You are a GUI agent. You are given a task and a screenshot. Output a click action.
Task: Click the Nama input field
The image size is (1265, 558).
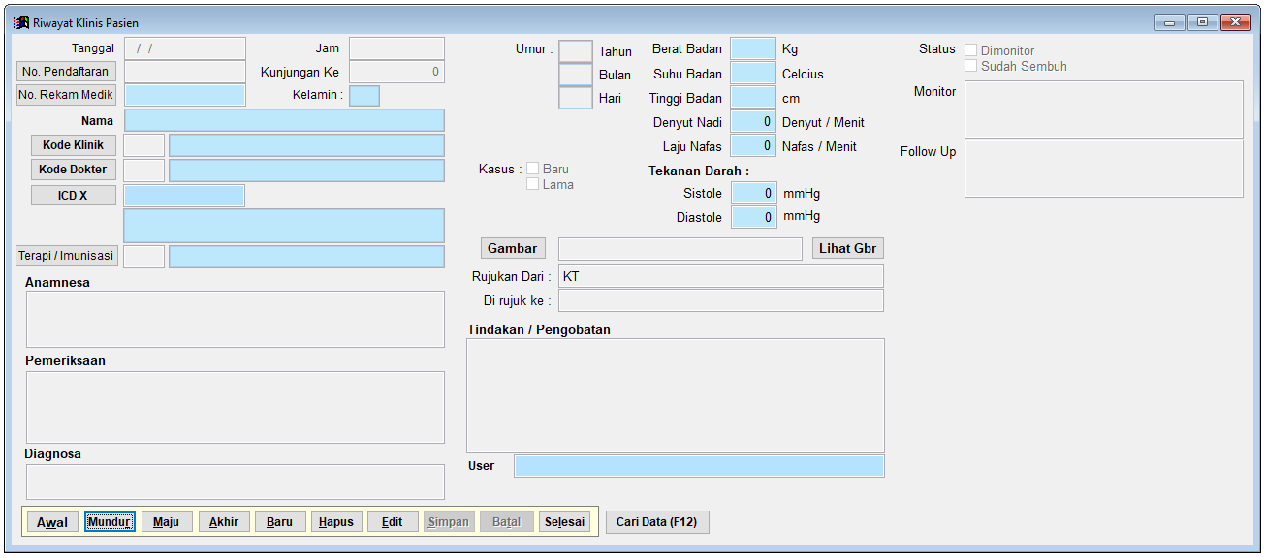tap(285, 120)
